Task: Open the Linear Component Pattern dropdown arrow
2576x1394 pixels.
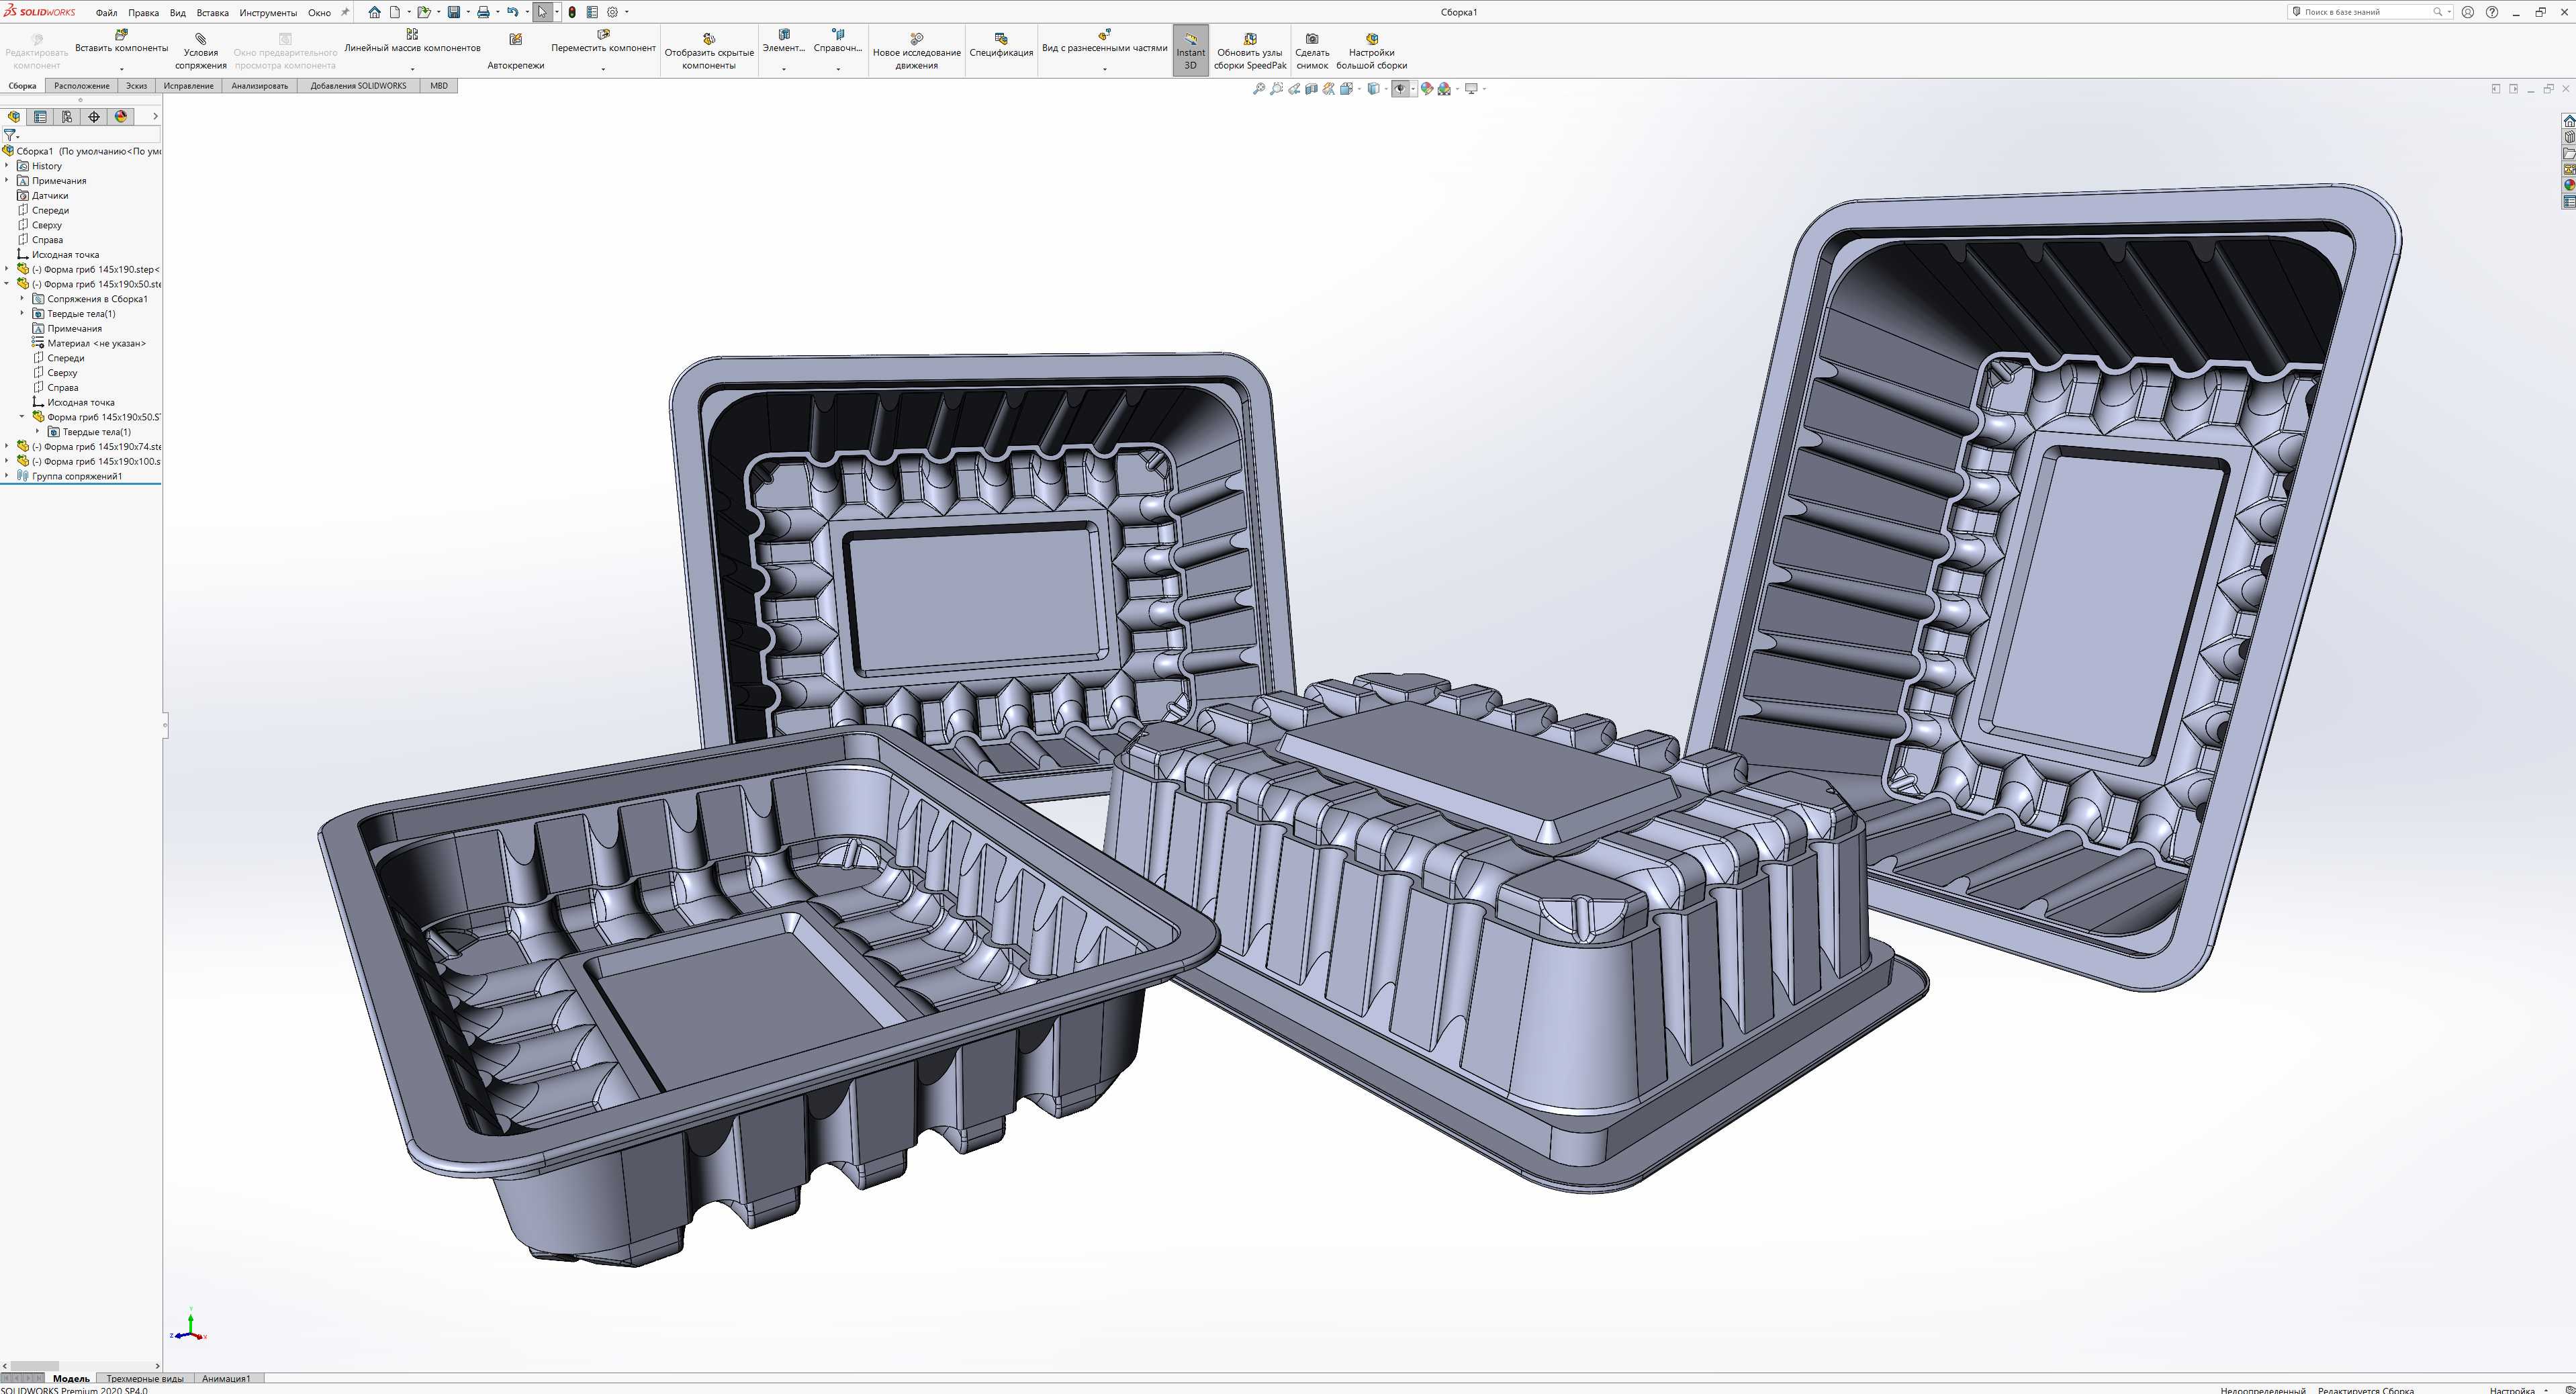Action: pos(412,69)
